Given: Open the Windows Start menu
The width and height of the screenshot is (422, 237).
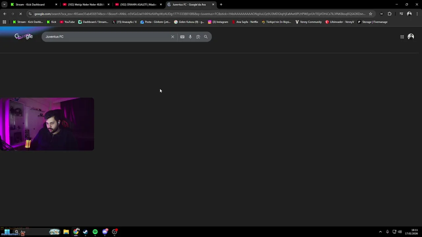Looking at the screenshot, I should 7,232.
